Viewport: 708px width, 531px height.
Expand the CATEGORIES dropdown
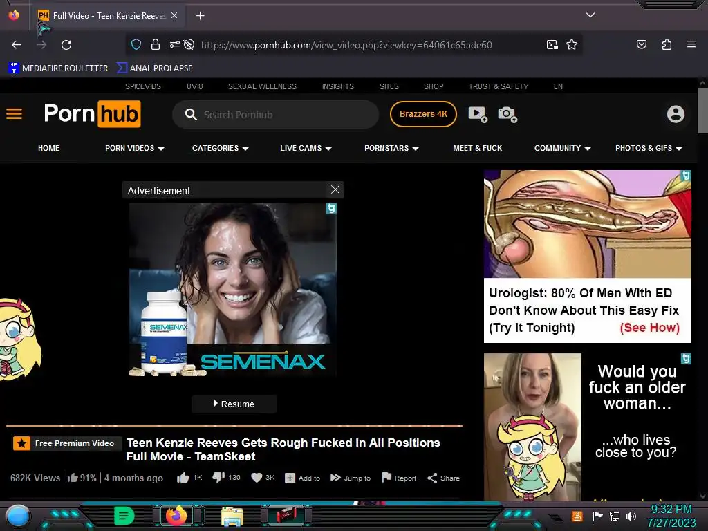tap(220, 148)
